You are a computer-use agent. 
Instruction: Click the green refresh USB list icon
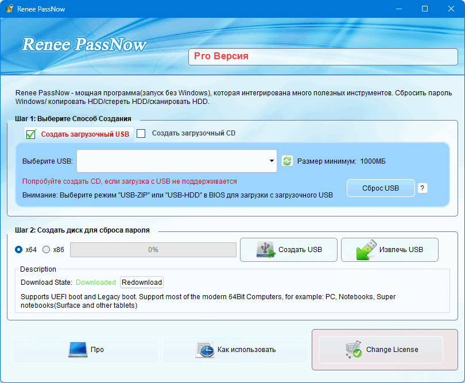288,161
